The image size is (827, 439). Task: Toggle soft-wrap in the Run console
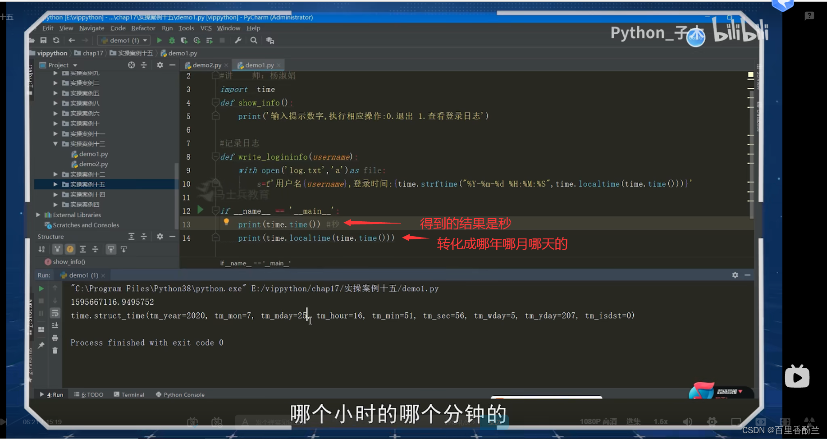(x=55, y=313)
